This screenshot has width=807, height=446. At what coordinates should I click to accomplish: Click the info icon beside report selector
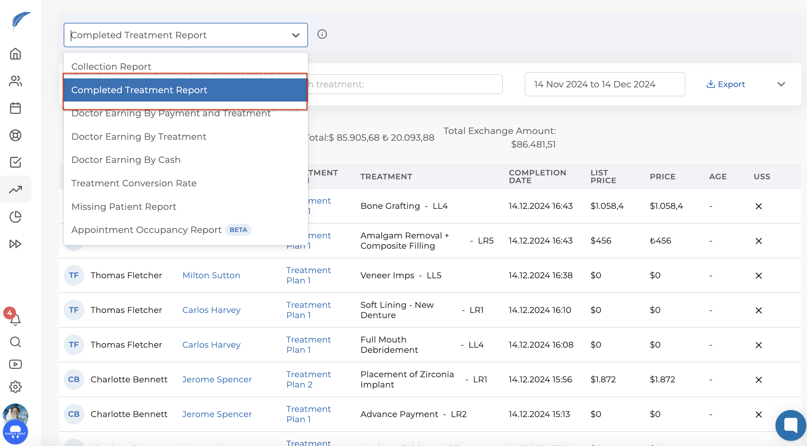coord(322,34)
